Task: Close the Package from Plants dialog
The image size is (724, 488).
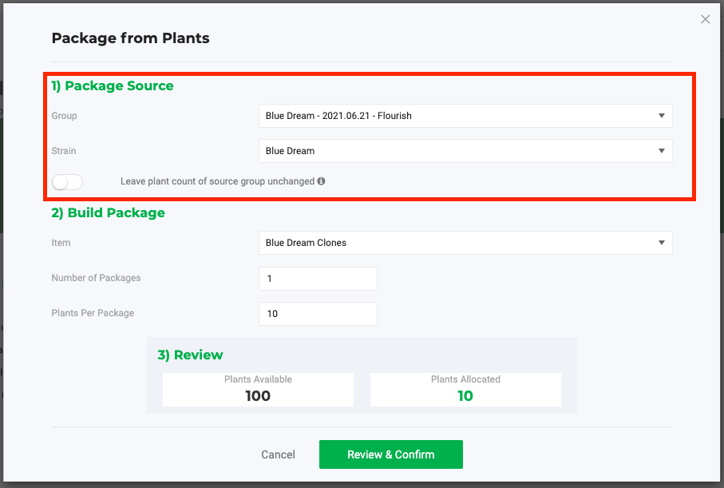Action: [705, 19]
